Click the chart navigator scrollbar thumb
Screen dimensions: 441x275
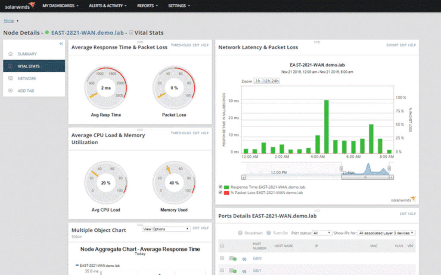point(365,177)
